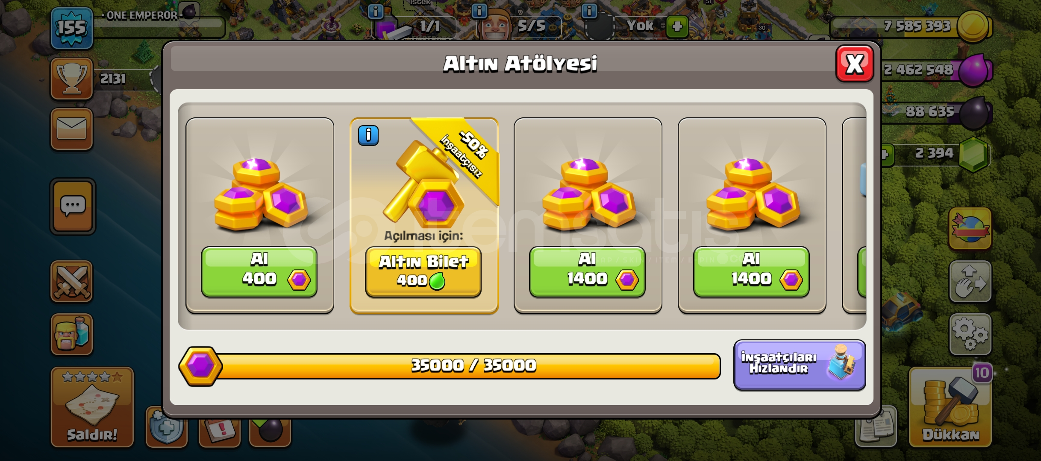
Task: Tap the blue info icon on golden hammer card
Action: (368, 136)
